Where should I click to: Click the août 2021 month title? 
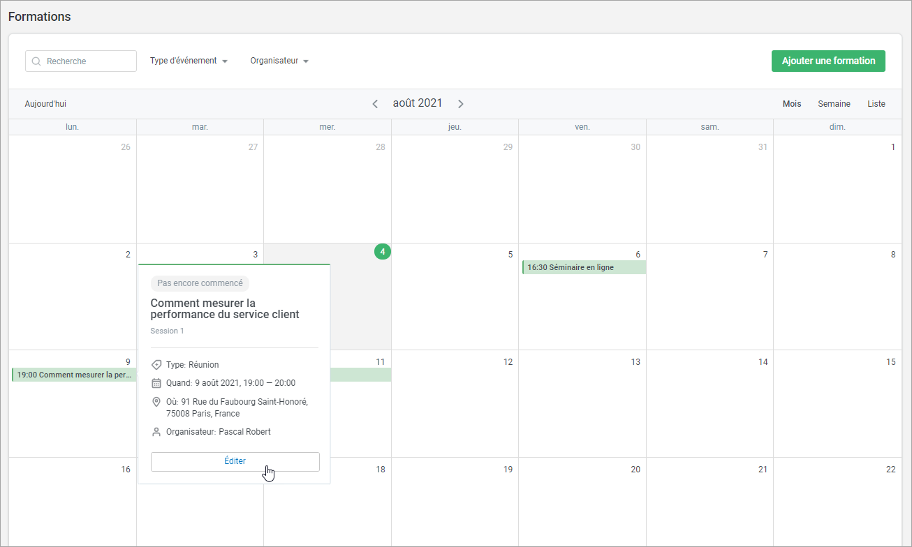(x=418, y=103)
